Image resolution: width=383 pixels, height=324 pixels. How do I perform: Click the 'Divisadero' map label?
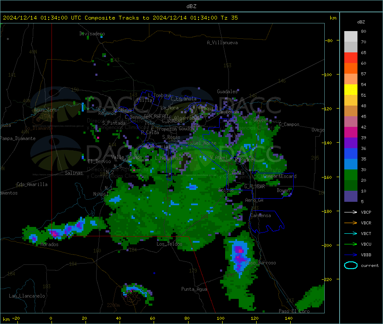(x=92, y=34)
